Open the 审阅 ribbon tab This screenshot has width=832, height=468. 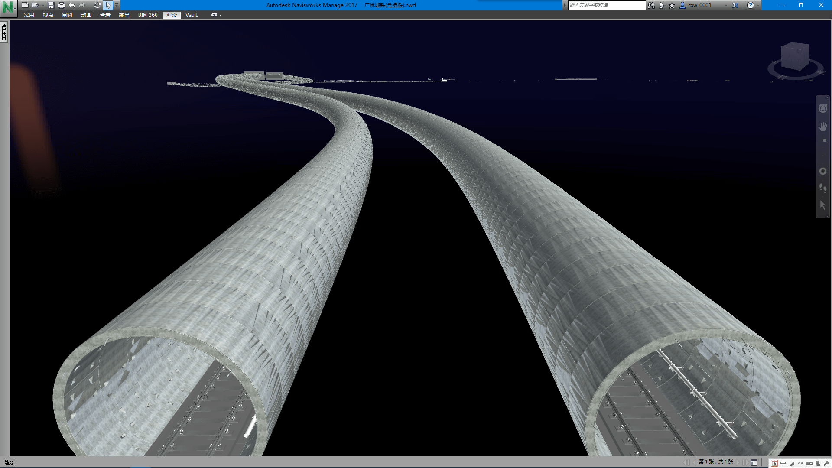(x=67, y=15)
